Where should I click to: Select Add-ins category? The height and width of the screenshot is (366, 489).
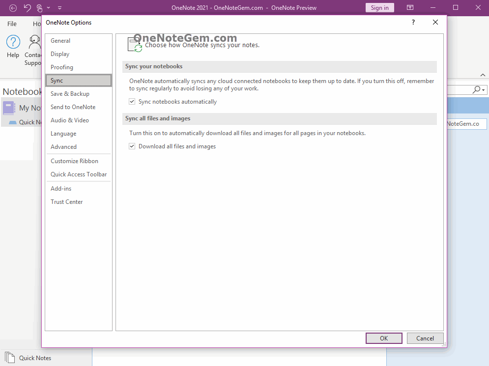point(79,188)
